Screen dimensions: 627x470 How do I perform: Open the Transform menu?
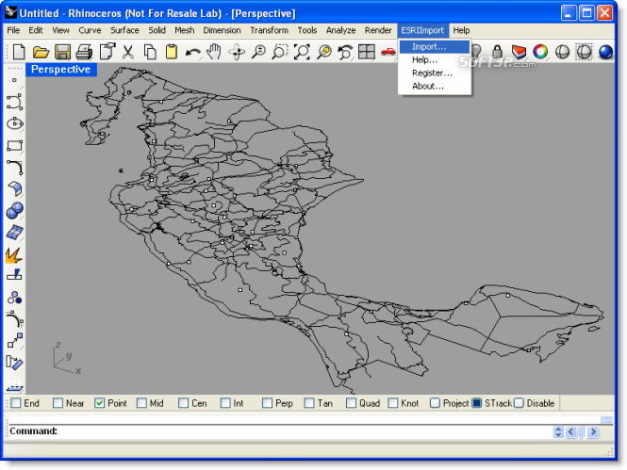click(269, 30)
